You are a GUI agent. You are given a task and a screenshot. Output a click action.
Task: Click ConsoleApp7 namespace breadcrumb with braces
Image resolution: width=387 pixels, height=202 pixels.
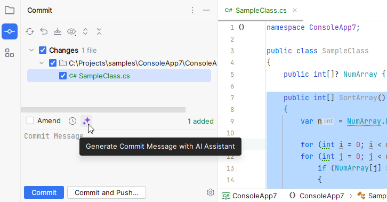click(317, 196)
